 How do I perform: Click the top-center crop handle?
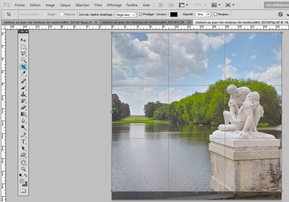click(197, 33)
